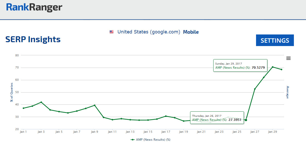Click the Thursday, Jan 26 tooltip box
Image resolution: width=306 pixels, height=143 pixels.
pyautogui.click(x=217, y=118)
